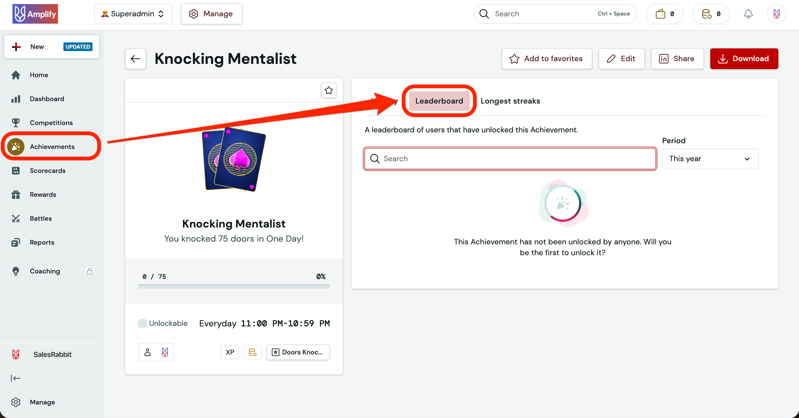Viewport: 799px width, 418px height.
Task: Select the Leaderboard tab
Action: 439,101
